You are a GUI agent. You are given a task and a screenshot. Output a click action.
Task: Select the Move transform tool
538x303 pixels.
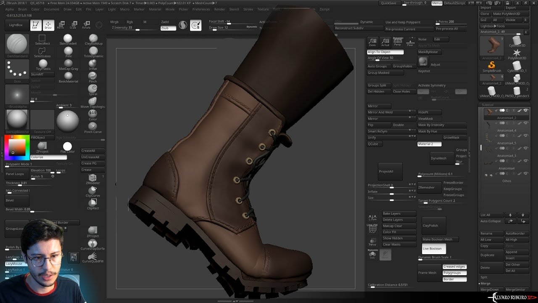pyautogui.click(x=61, y=25)
